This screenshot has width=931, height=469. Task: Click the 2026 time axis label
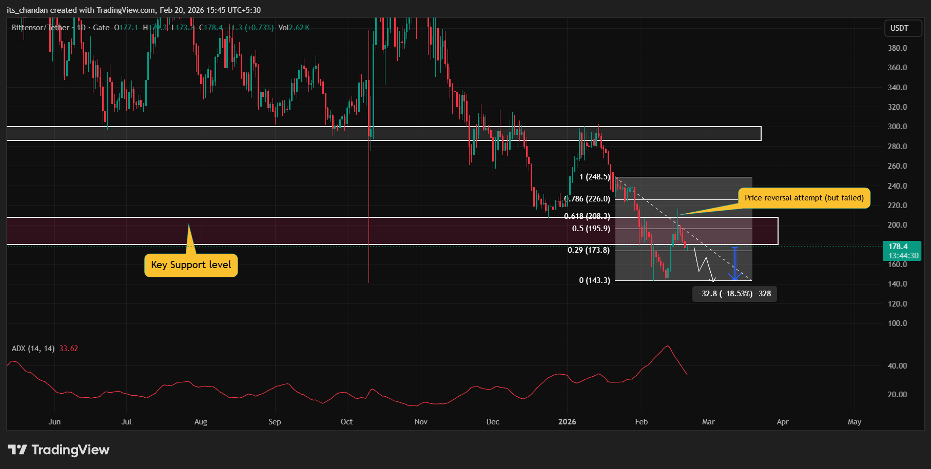point(567,422)
